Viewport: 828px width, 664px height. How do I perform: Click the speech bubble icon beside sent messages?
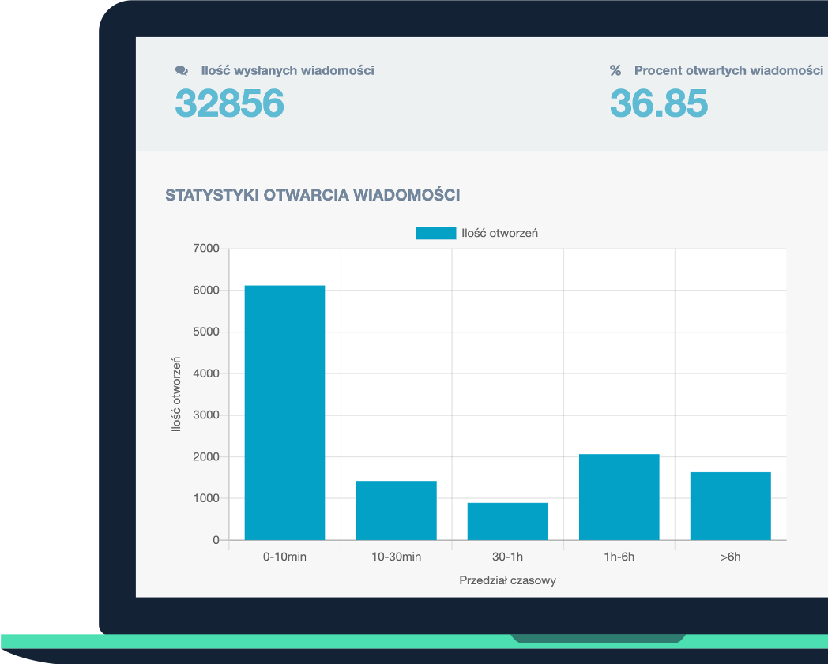[x=182, y=71]
